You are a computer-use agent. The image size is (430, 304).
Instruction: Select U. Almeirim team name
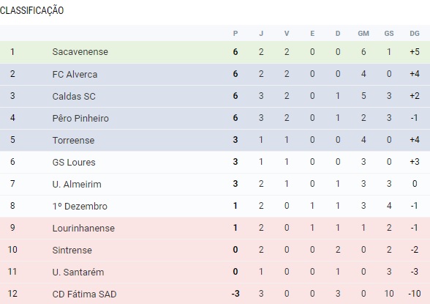click(x=77, y=184)
